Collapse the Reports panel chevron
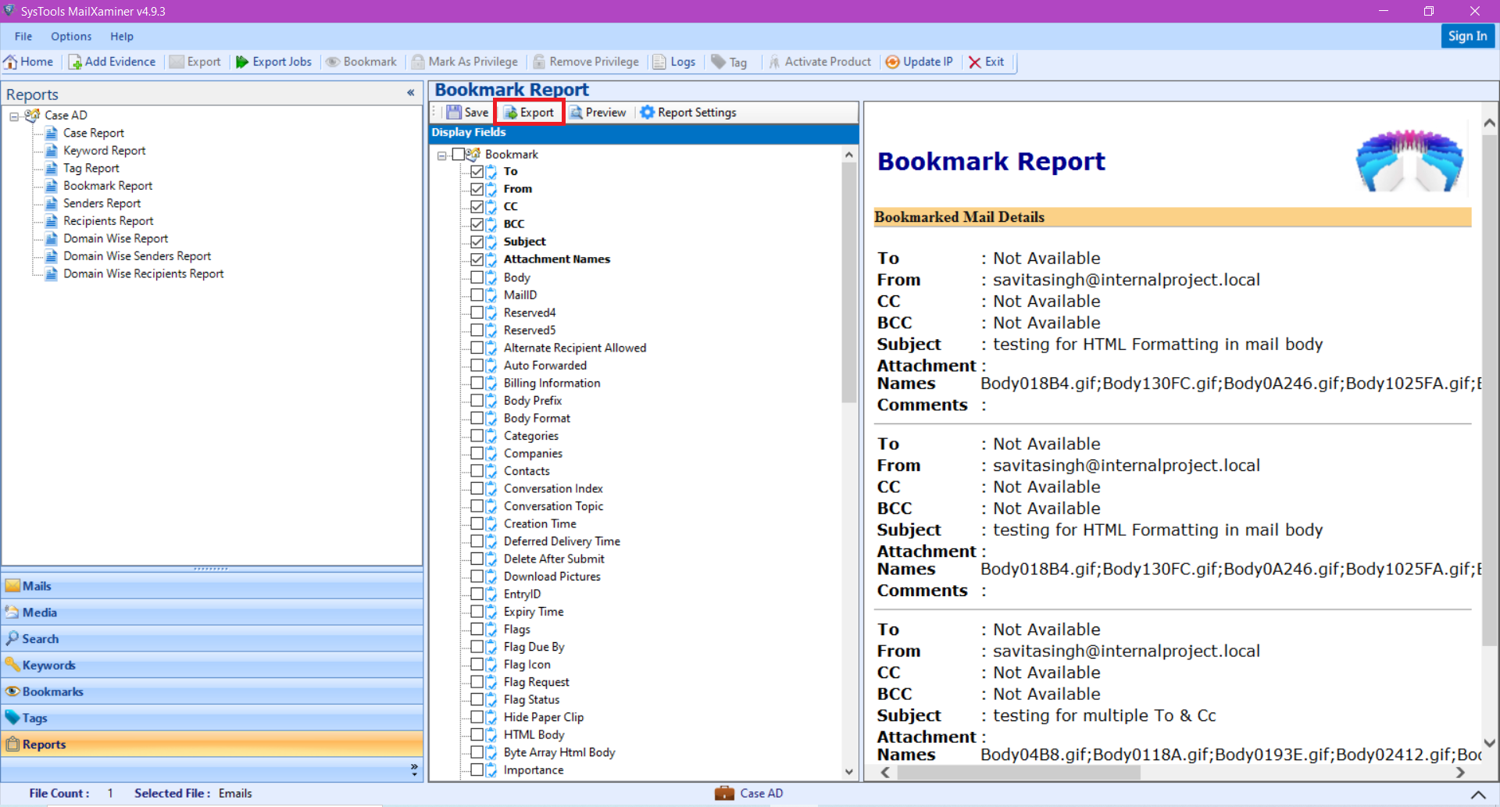 [411, 93]
